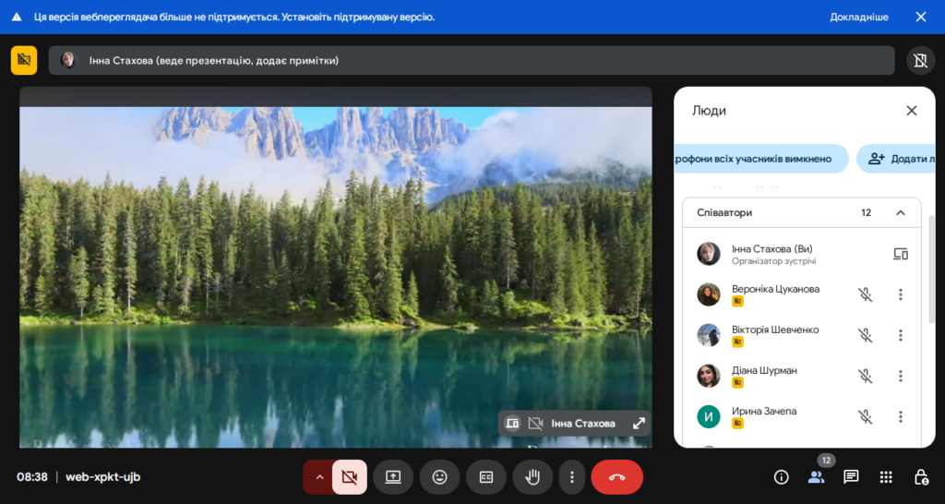Open the chat panel icon

851,477
